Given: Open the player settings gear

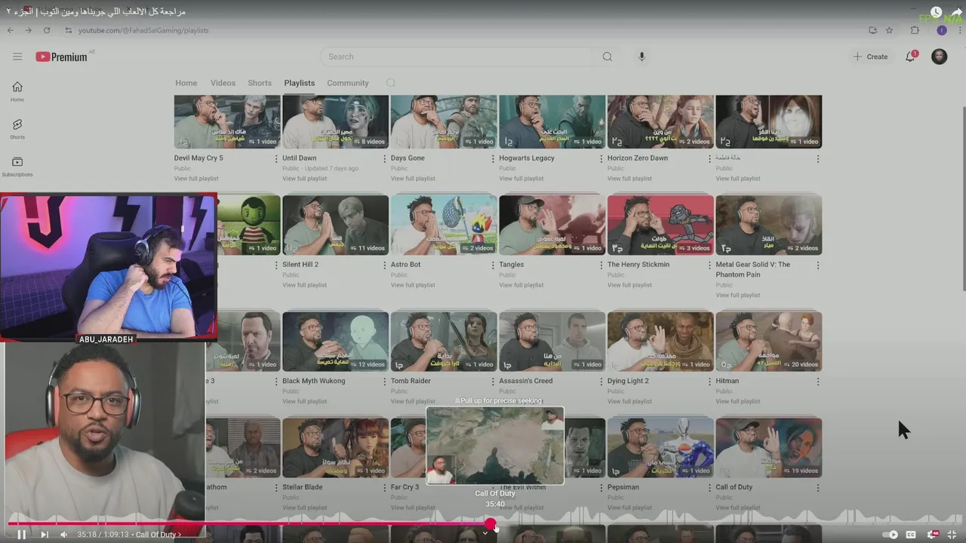Looking at the screenshot, I should coord(933,535).
